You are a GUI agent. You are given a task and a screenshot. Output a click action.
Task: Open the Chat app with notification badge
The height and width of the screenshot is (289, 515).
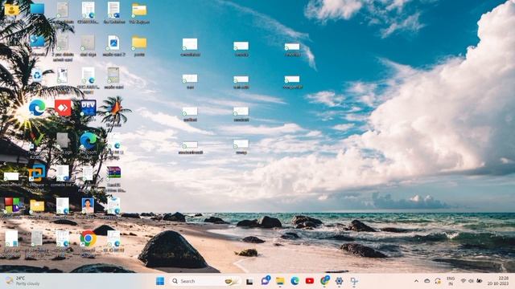(x=266, y=280)
